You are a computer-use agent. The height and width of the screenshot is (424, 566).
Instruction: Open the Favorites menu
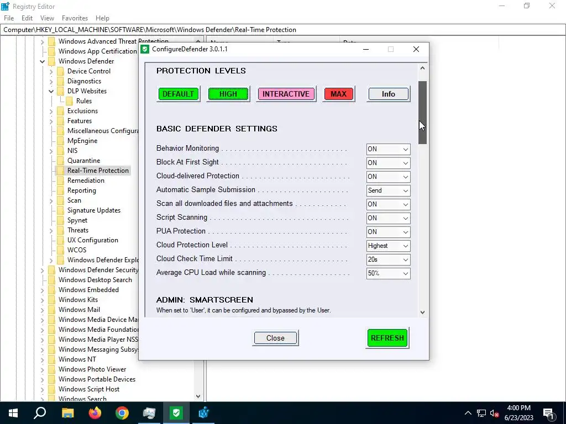pyautogui.click(x=75, y=18)
